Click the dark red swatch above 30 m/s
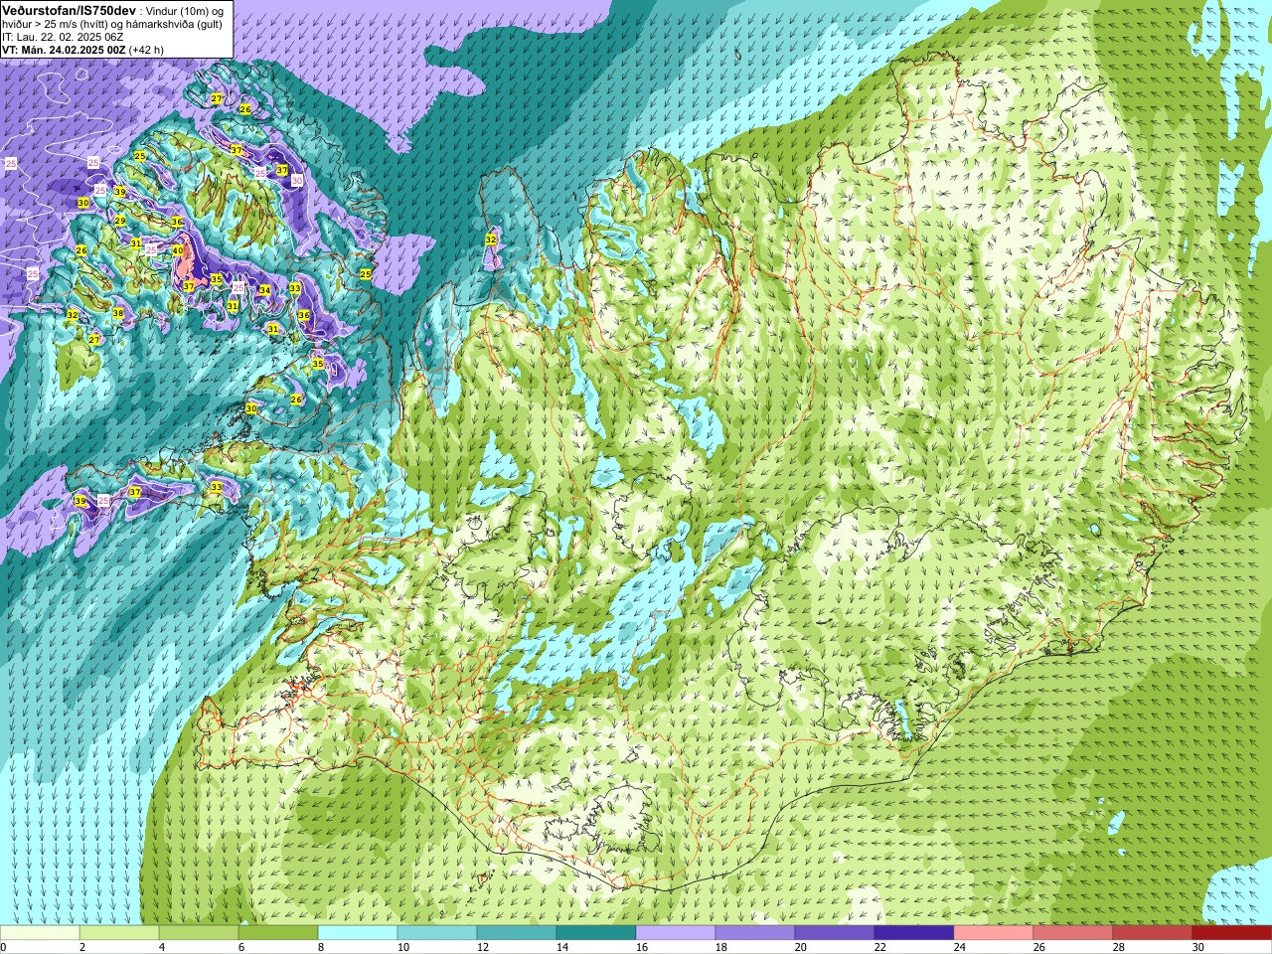The width and height of the screenshot is (1272, 954). (1232, 933)
